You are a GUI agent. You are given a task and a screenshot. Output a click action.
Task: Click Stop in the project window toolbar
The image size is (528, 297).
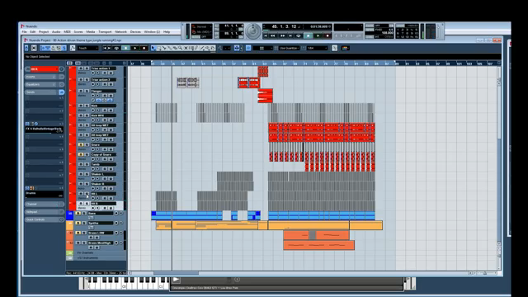click(x=125, y=48)
